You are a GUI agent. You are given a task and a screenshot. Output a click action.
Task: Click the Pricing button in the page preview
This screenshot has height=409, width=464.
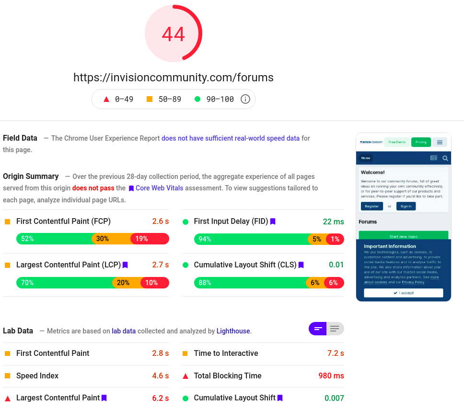(x=421, y=142)
